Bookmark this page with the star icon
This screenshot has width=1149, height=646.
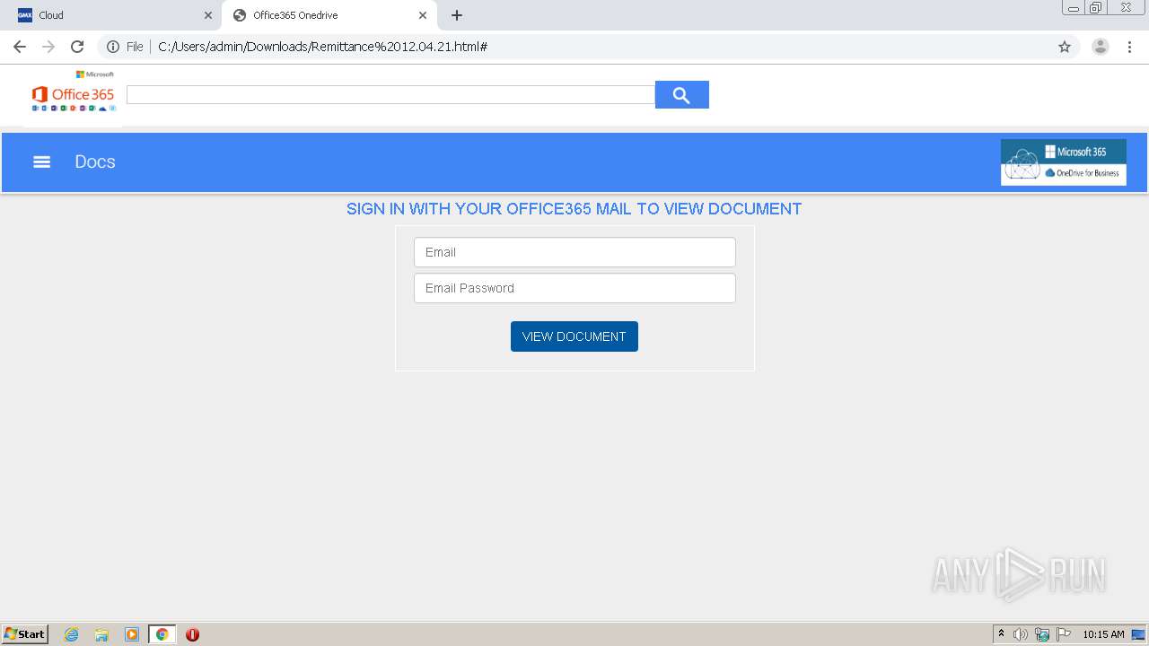click(x=1065, y=47)
